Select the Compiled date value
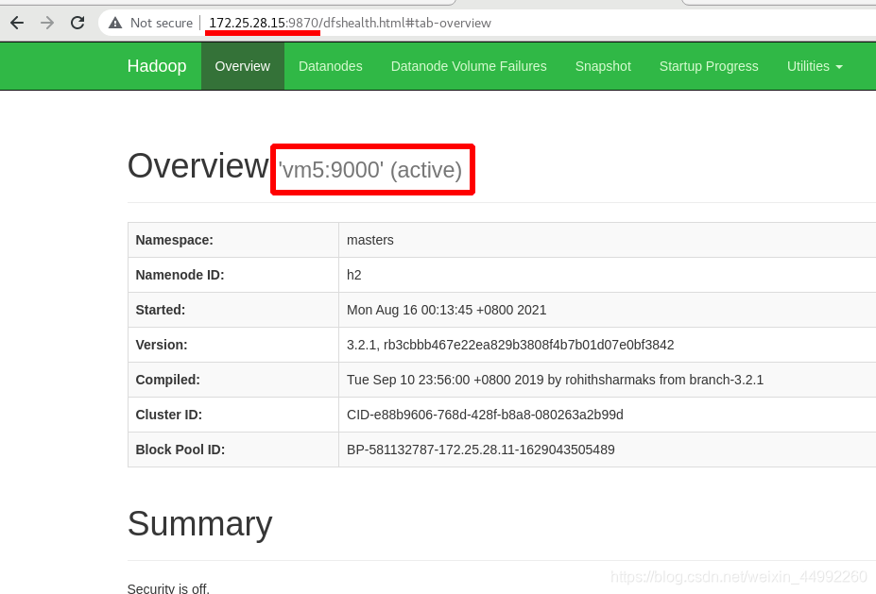 [x=555, y=380]
